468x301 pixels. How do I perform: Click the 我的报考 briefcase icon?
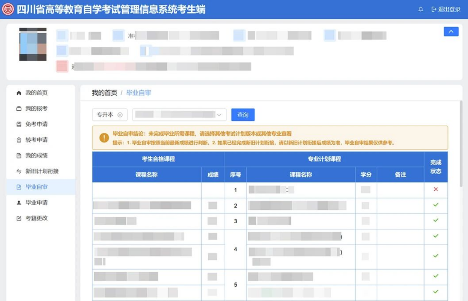pyautogui.click(x=18, y=108)
